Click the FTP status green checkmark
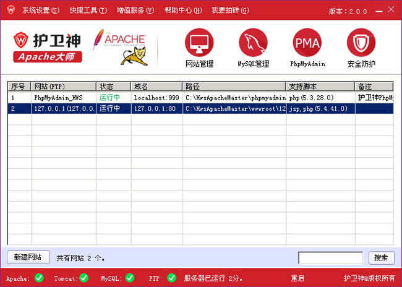 click(x=171, y=278)
